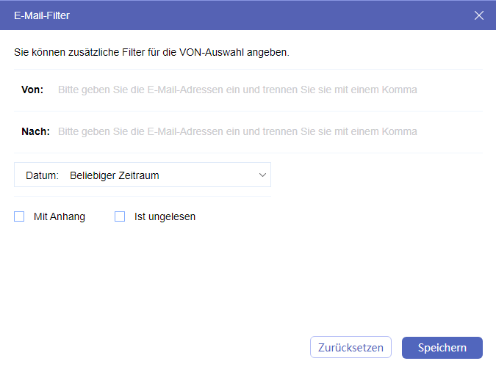
Task: Click the bold 'Nach:' label
Action: pyautogui.click(x=35, y=132)
